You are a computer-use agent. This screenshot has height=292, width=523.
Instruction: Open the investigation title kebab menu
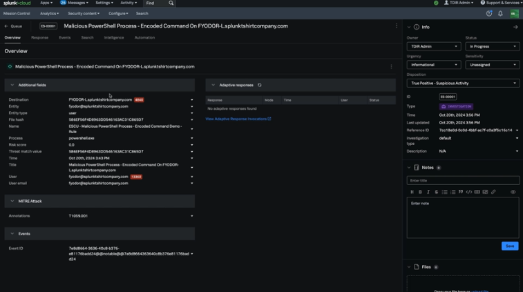coord(397,26)
